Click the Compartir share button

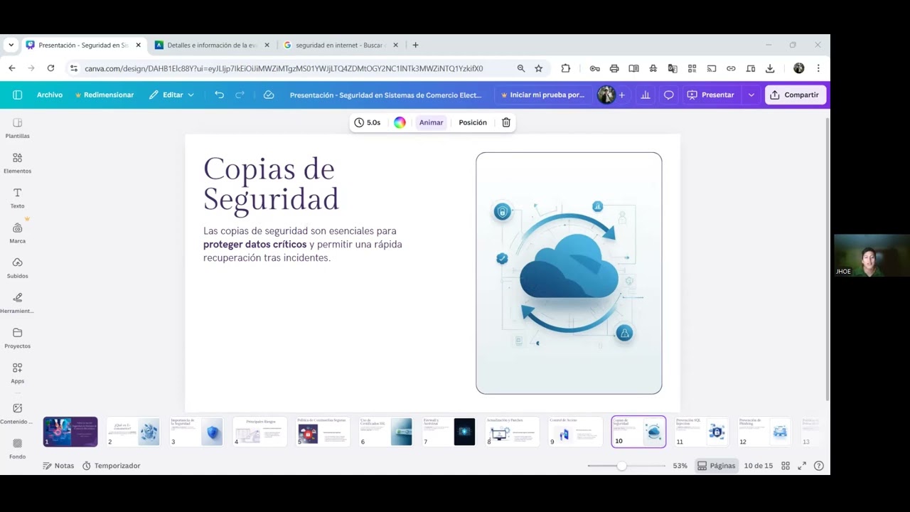[795, 95]
